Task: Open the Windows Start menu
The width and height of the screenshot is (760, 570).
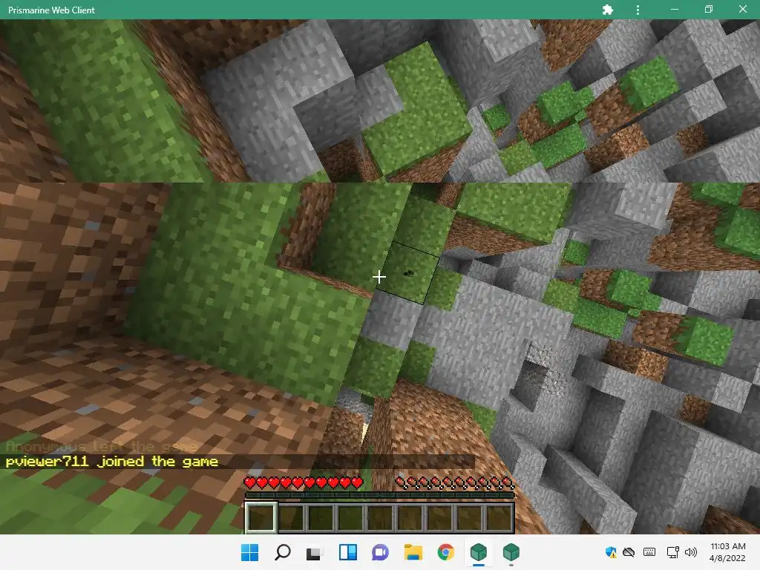Action: pos(250,552)
